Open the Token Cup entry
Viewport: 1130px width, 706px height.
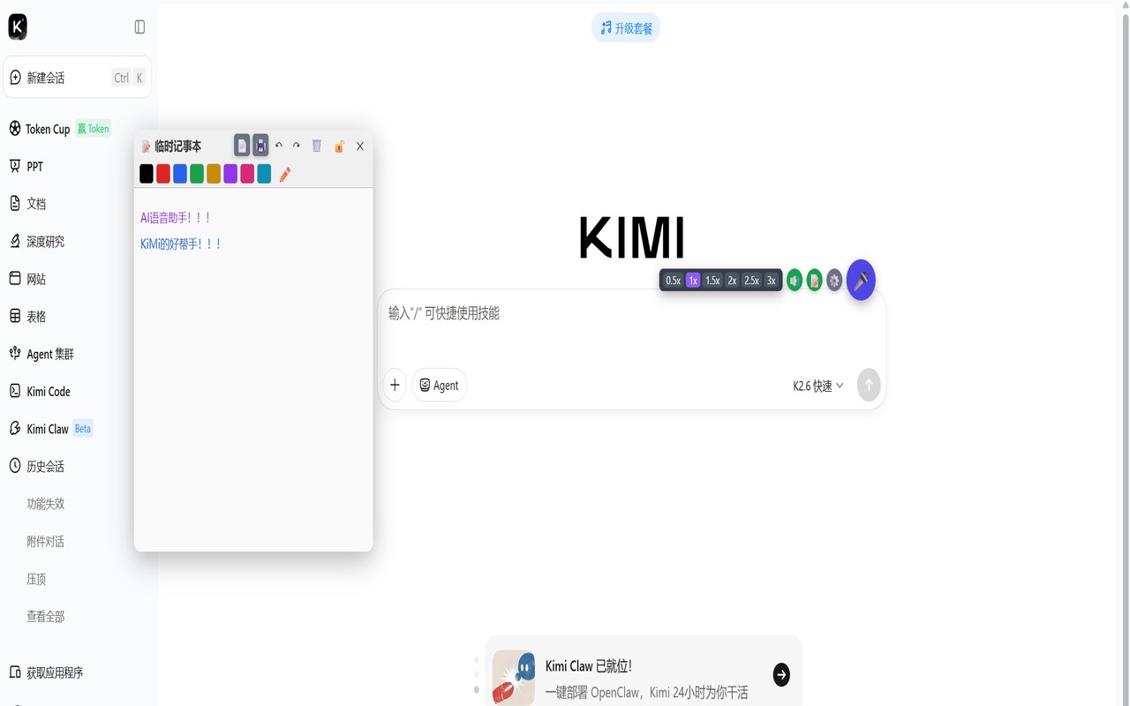(60, 129)
